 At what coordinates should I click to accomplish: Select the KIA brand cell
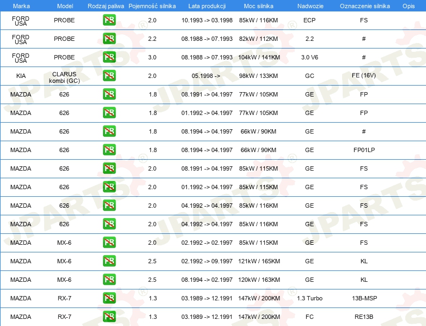(21, 76)
